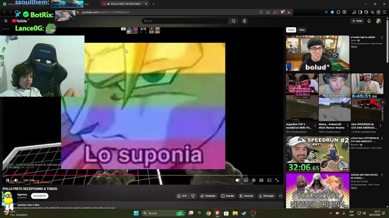This screenshot has height=218, width=389.
Task: Start voice search with the microphone icon
Action: tap(244, 21)
